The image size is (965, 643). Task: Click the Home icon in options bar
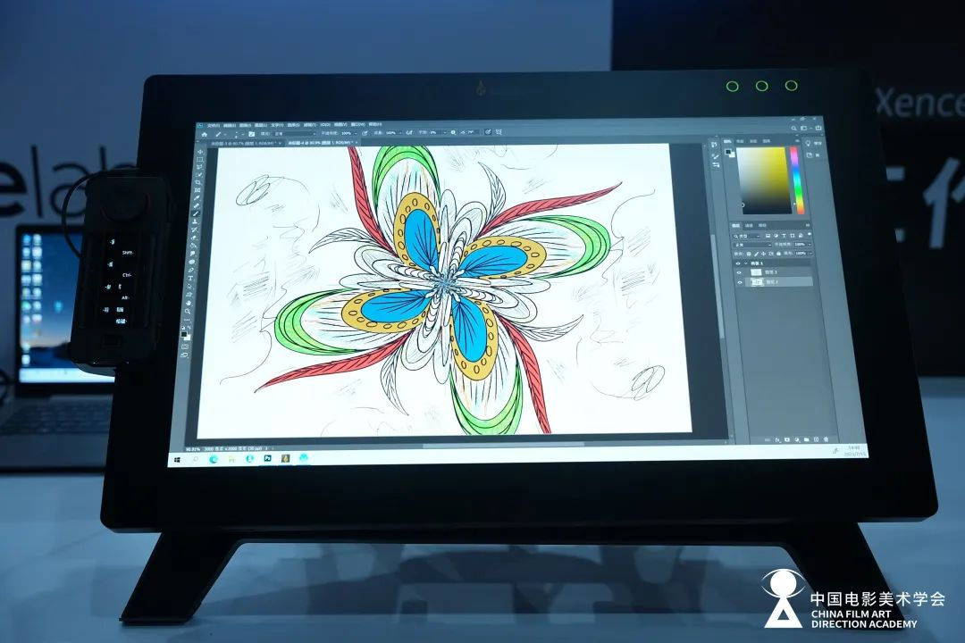(205, 134)
